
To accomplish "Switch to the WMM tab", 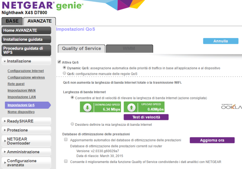I will [129, 49].
